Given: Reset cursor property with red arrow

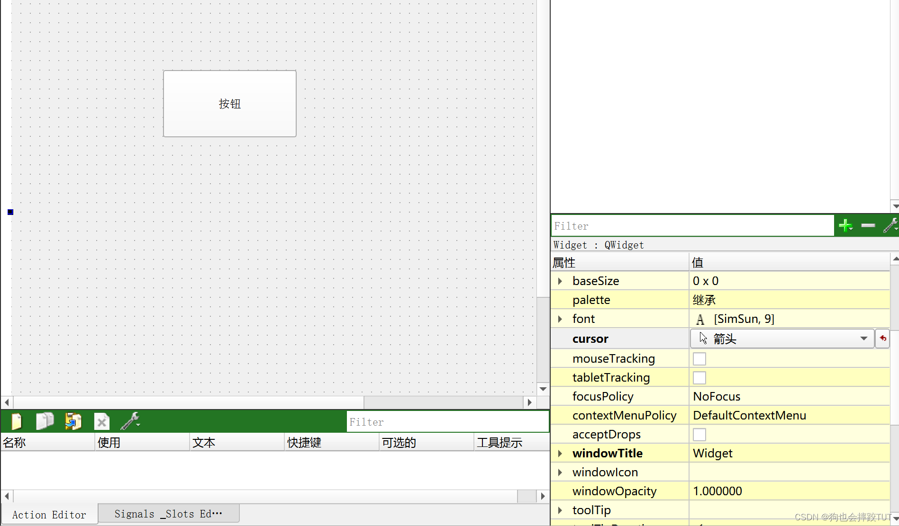Looking at the screenshot, I should pos(882,339).
